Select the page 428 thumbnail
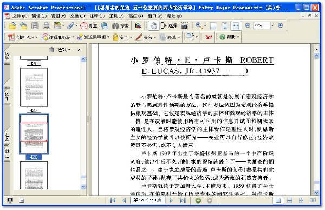Viewport: 325px width, 210px height. pyautogui.click(x=34, y=134)
